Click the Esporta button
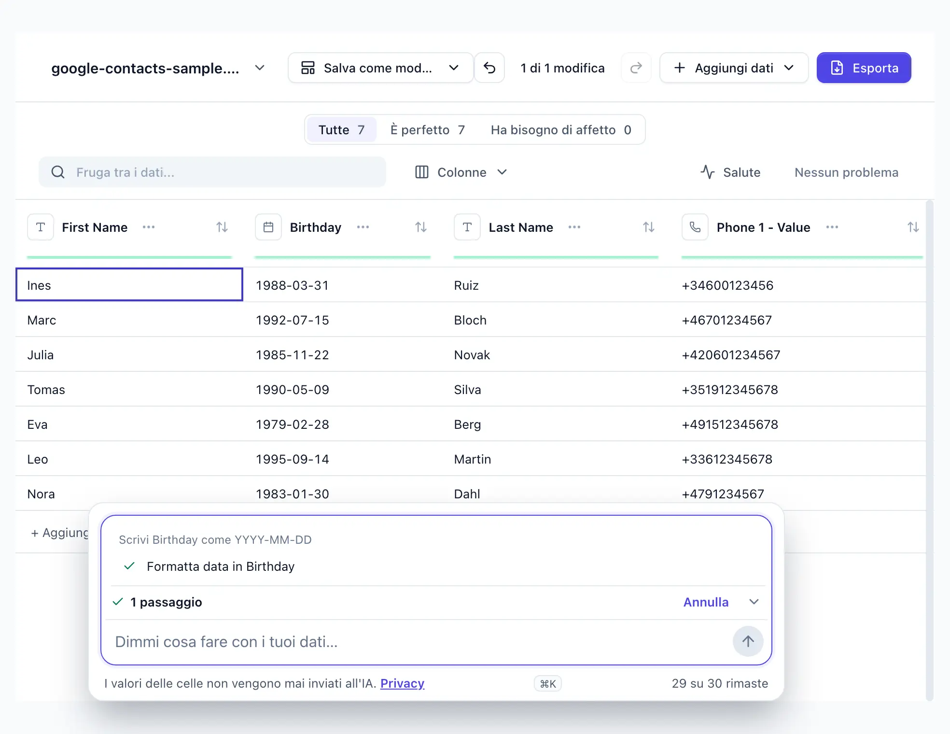 (x=864, y=68)
